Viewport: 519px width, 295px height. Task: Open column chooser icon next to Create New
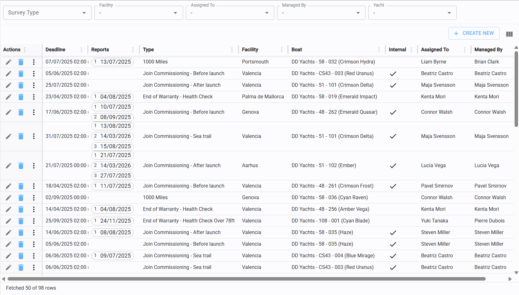pyautogui.click(x=509, y=34)
